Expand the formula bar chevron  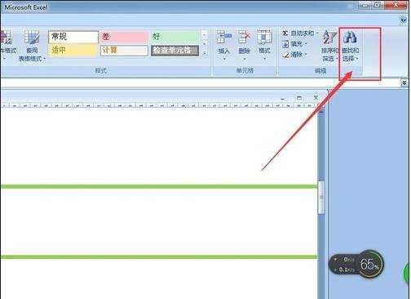(x=404, y=83)
